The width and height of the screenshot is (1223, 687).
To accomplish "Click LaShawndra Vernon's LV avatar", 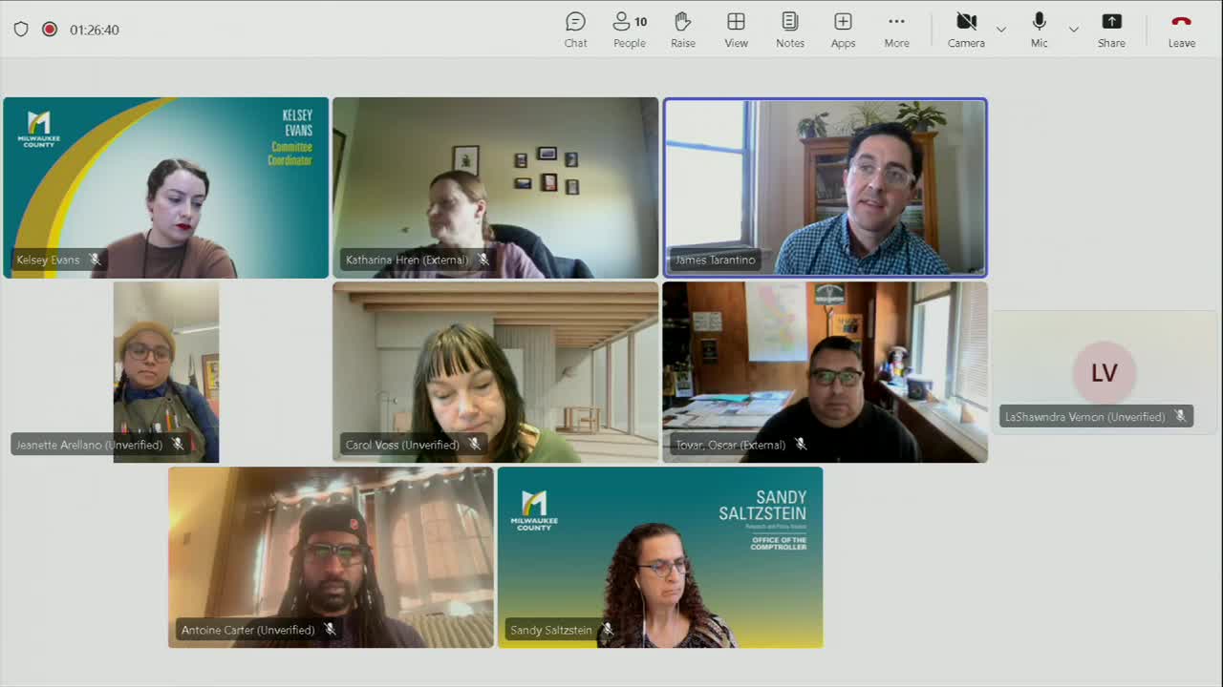I will (1104, 373).
